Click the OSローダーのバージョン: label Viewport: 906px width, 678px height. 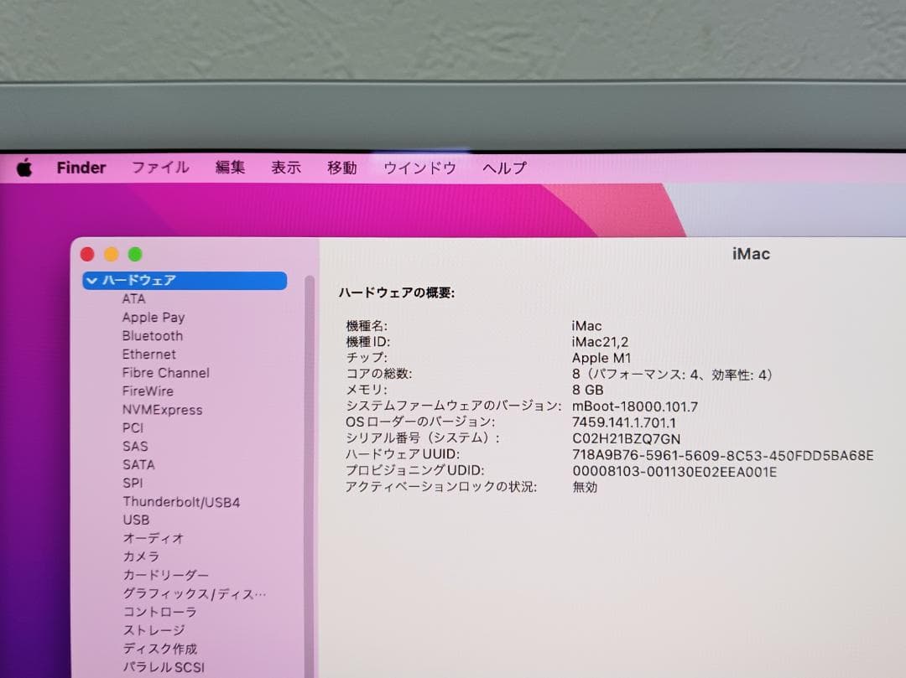(420, 422)
